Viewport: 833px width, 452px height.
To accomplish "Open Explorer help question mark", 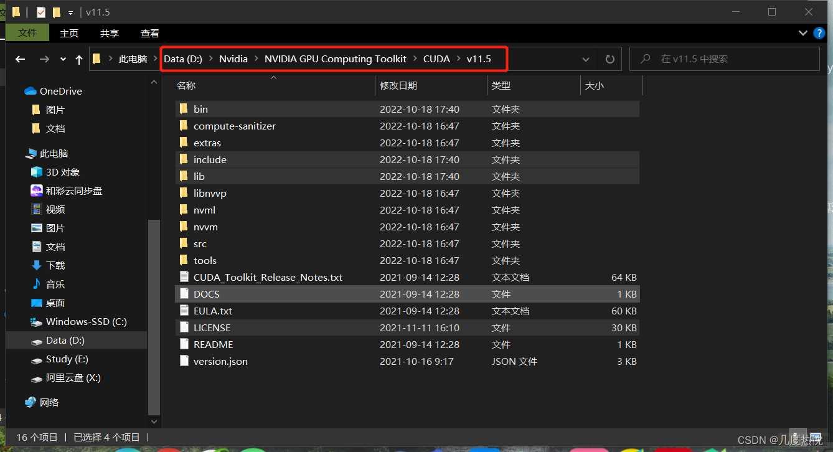I will click(819, 33).
